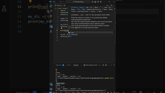Open the editor More Actions ellipsis

point(114,5)
